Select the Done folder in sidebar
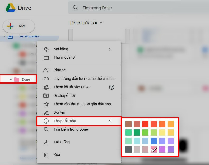Screen dimensions: 209x165 [x=26, y=80]
